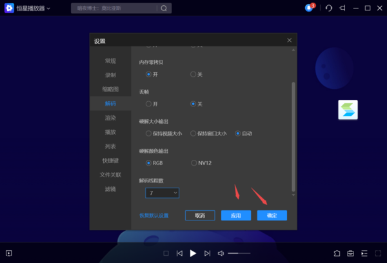Select NV12 hardware decode color output

coord(193,163)
